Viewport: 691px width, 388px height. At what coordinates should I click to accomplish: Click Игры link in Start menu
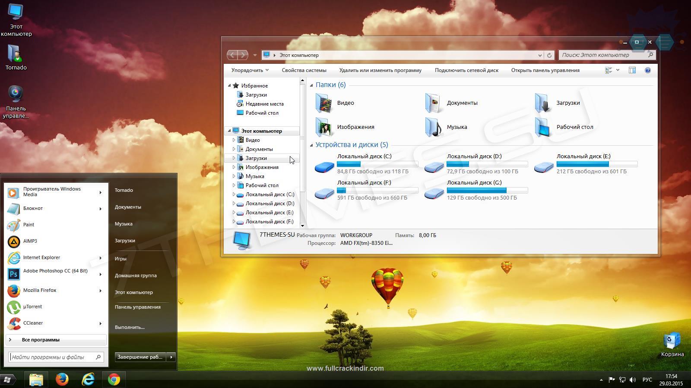pos(120,259)
